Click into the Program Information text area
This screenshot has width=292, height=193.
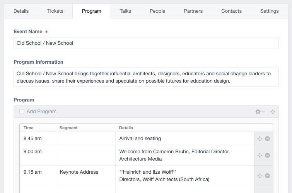click(x=146, y=77)
